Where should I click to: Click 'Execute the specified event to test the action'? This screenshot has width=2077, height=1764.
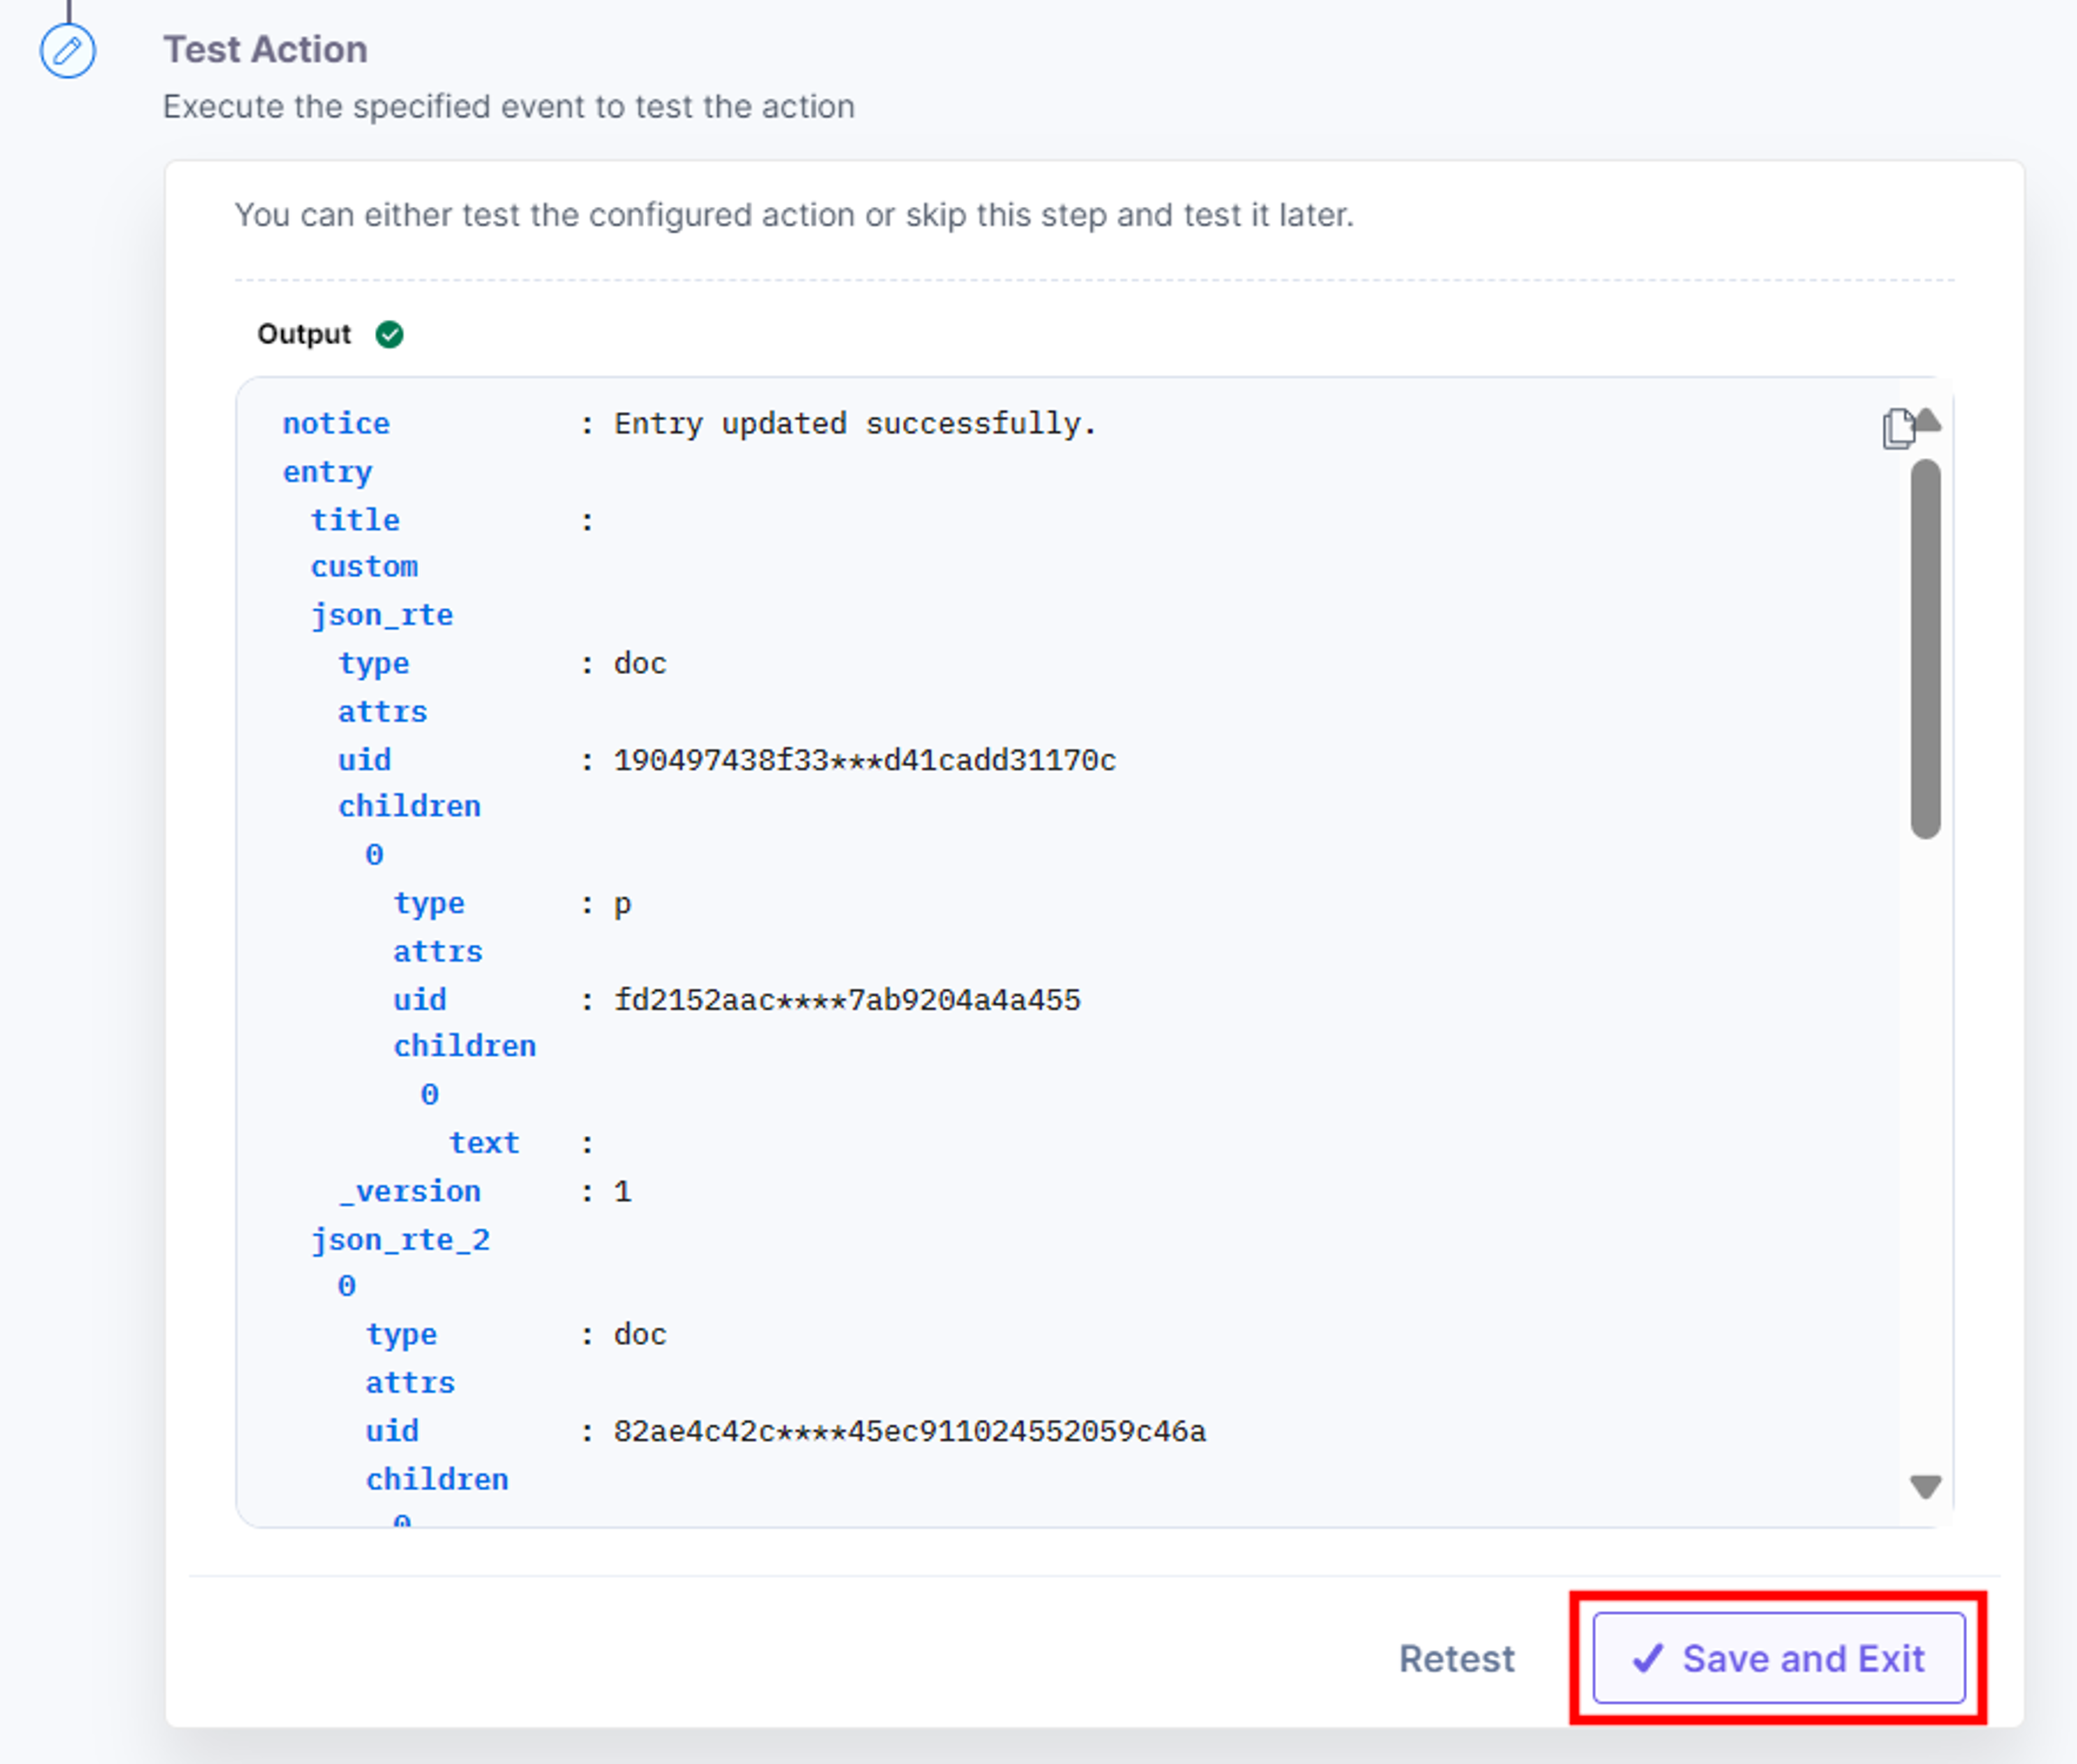click(509, 106)
